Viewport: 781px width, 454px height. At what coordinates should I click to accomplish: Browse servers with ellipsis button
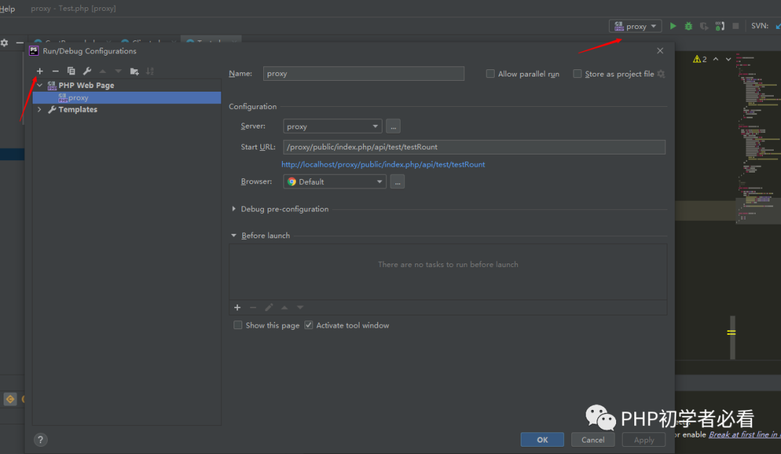(393, 126)
